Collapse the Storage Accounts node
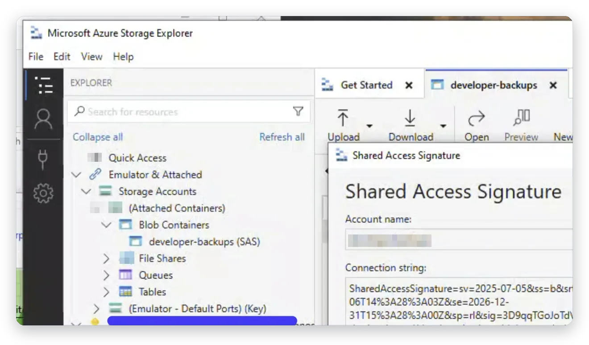This screenshot has height=345, width=589. (86, 192)
